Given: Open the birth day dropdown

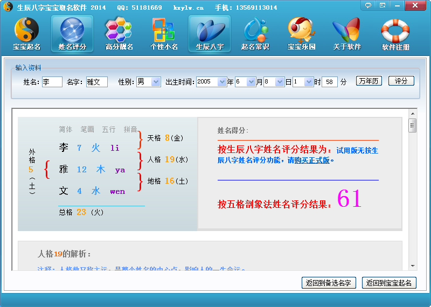Looking at the screenshot, I should pyautogui.click(x=280, y=82).
